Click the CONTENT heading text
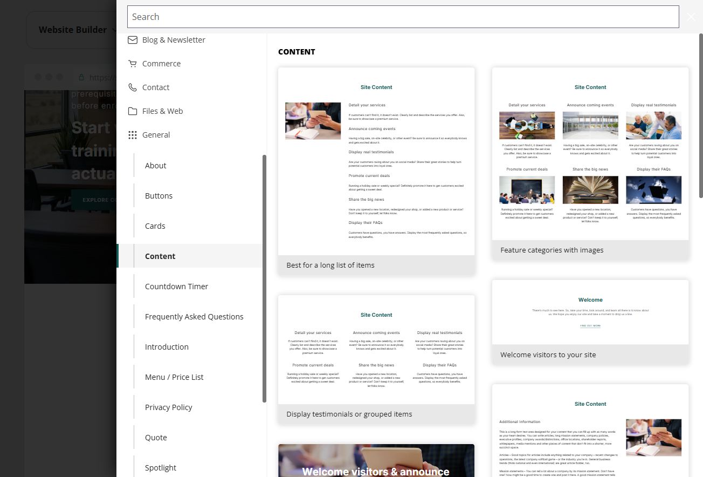703x477 pixels. [297, 52]
